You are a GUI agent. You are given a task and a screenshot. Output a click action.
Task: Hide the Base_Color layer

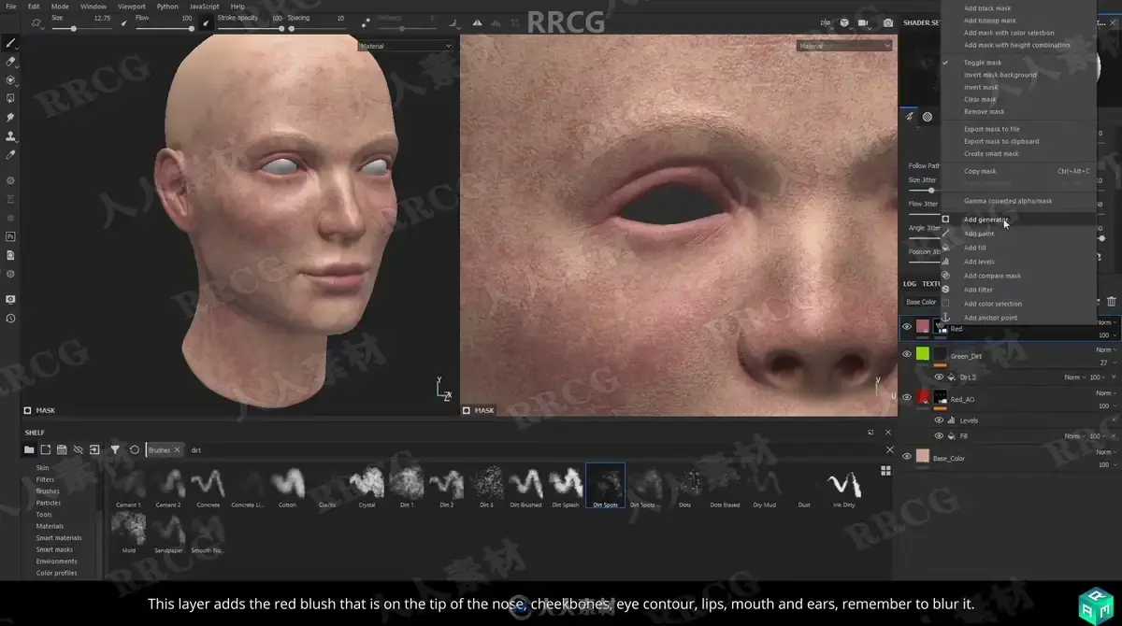click(907, 456)
